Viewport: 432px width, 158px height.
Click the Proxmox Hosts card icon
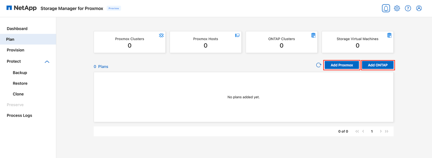pos(237,36)
